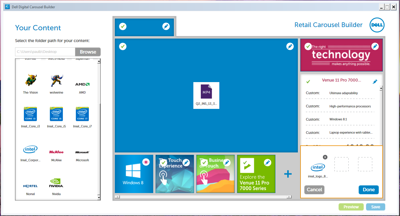Pick the Nvidia logo
The image size is (400, 216).
pyautogui.click(x=56, y=183)
